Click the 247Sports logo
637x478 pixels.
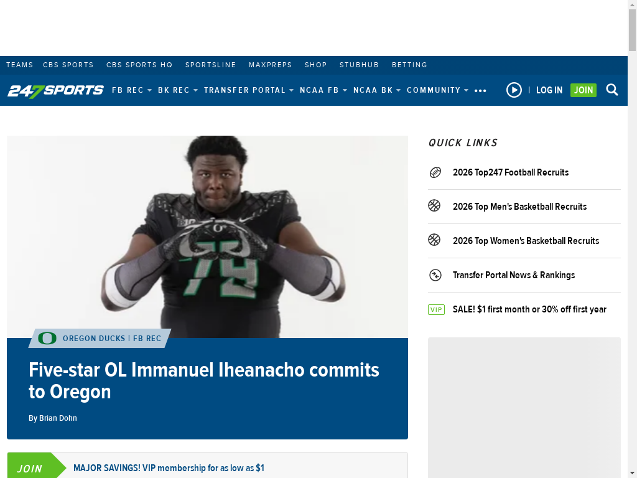click(x=55, y=90)
